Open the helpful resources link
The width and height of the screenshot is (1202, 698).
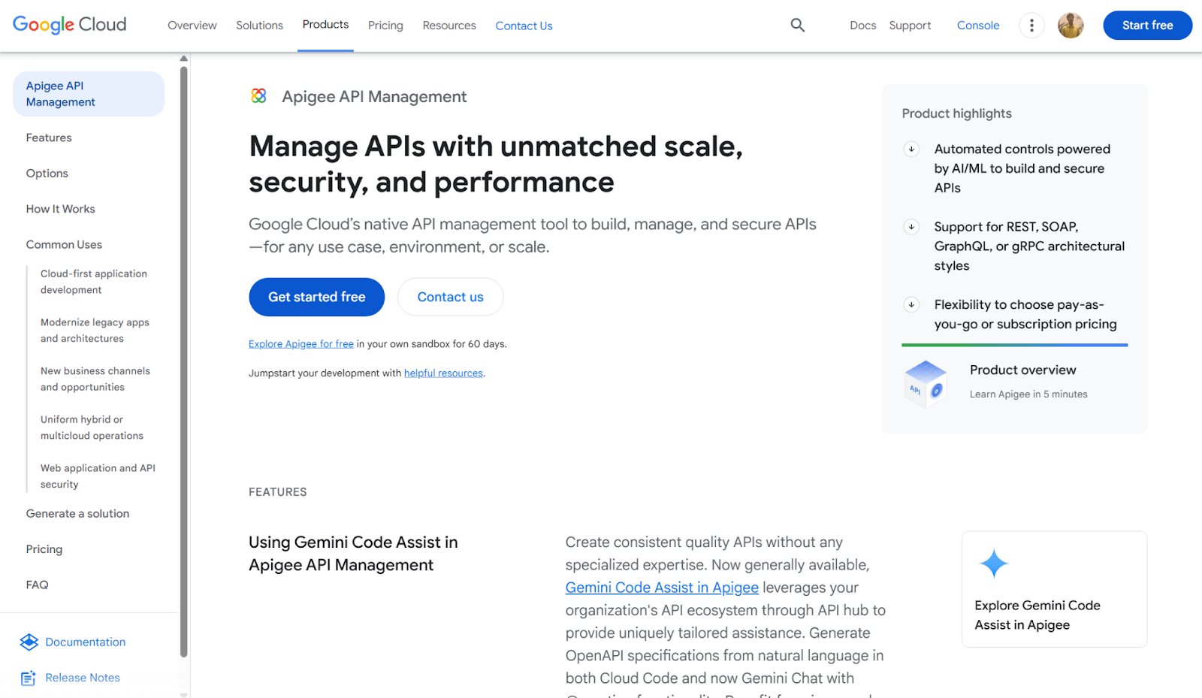443,373
